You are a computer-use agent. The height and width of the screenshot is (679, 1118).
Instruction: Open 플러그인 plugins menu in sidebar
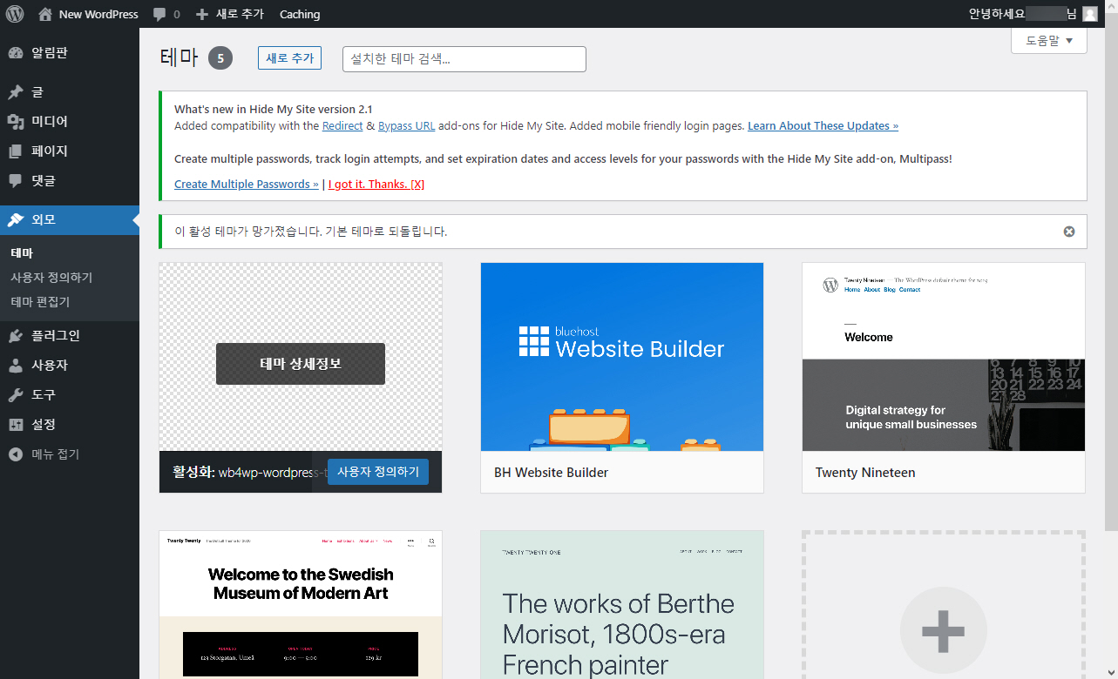pyautogui.click(x=70, y=335)
